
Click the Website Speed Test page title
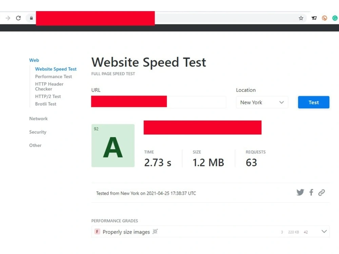(x=149, y=62)
